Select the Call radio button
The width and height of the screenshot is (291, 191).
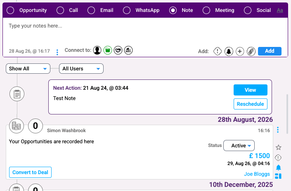point(60,10)
